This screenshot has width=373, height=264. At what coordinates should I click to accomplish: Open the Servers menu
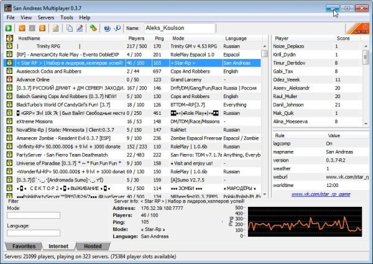point(46,17)
